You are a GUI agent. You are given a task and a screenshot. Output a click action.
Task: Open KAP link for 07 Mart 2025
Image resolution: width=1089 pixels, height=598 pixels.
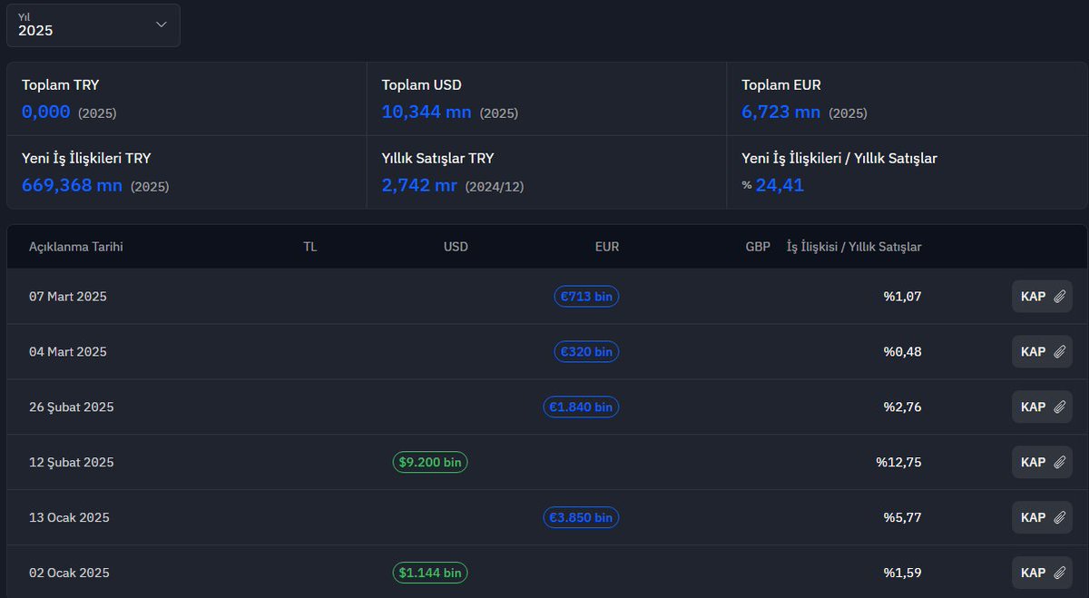point(1042,296)
